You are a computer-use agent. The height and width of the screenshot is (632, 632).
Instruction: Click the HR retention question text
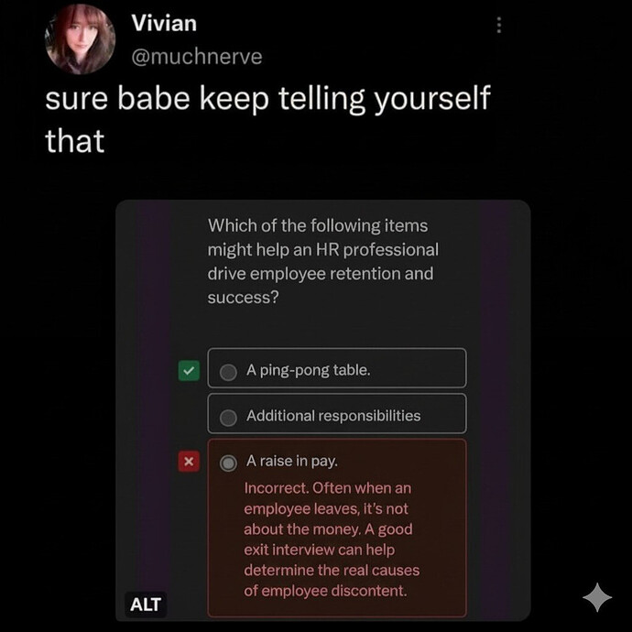pyautogui.click(x=322, y=262)
